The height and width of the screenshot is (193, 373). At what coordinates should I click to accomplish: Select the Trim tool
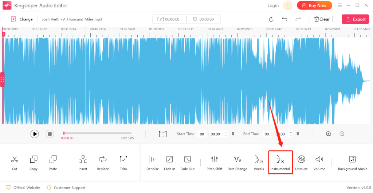(123, 163)
